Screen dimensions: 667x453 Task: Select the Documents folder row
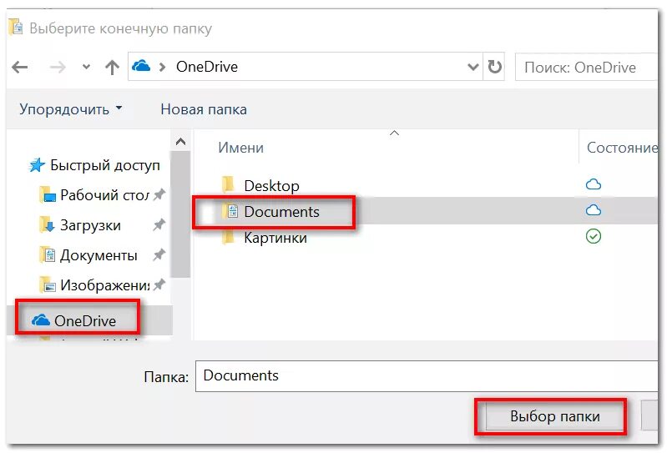426,211
